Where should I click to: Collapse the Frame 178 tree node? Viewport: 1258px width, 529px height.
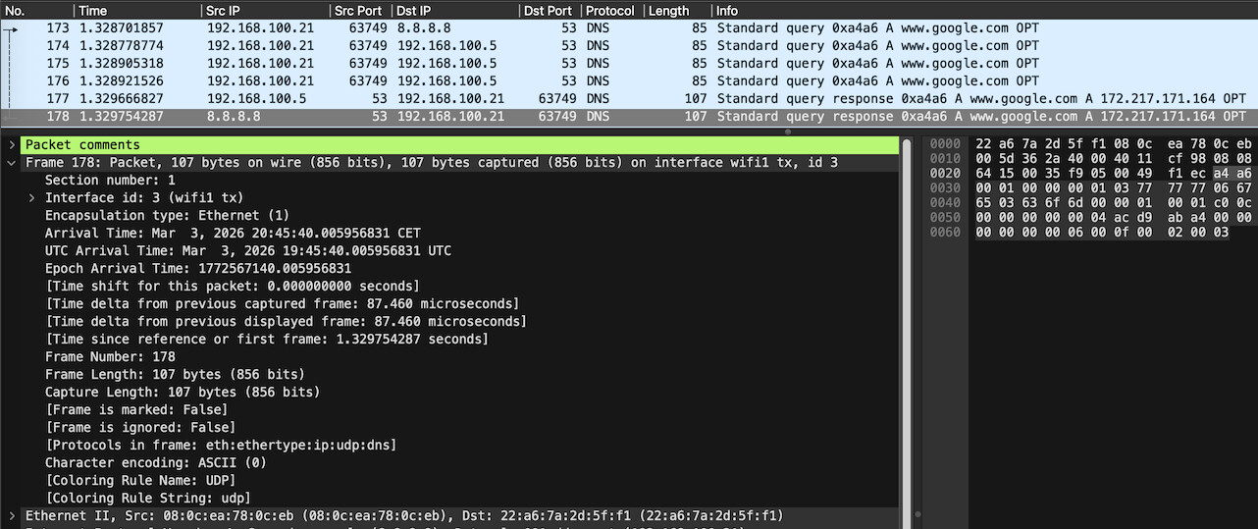pos(11,163)
